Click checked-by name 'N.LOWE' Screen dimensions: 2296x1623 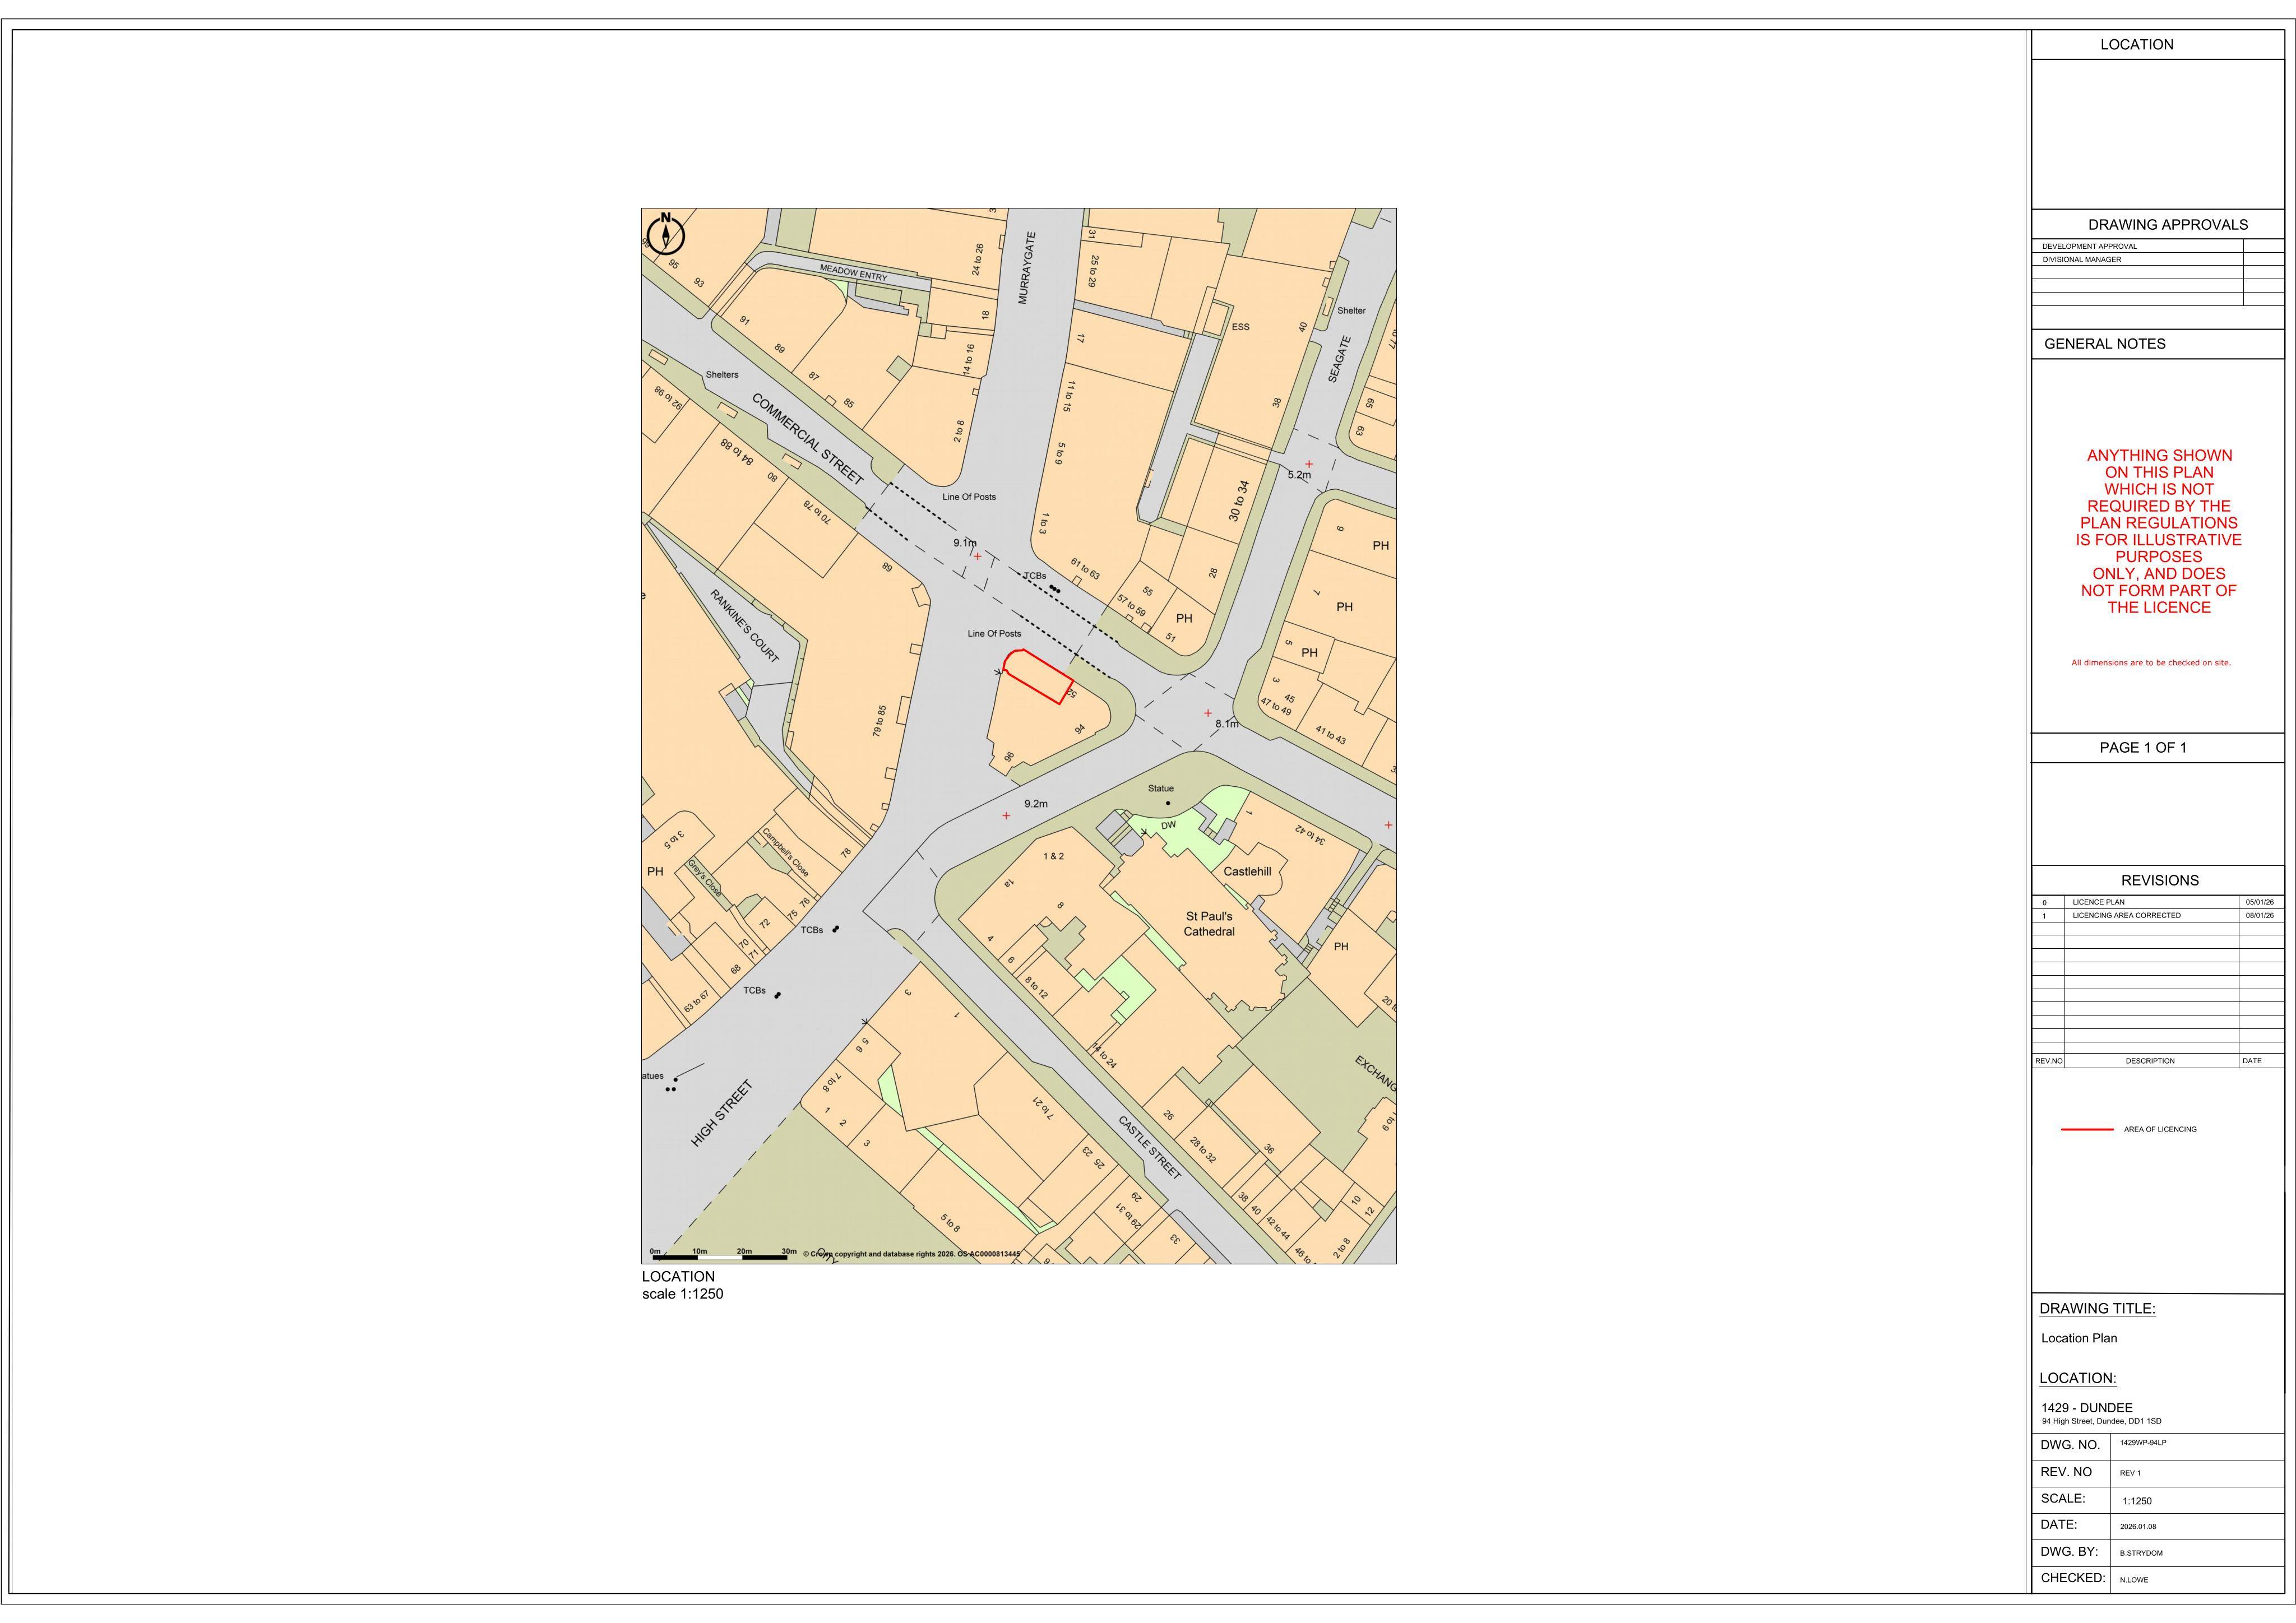click(2133, 1580)
